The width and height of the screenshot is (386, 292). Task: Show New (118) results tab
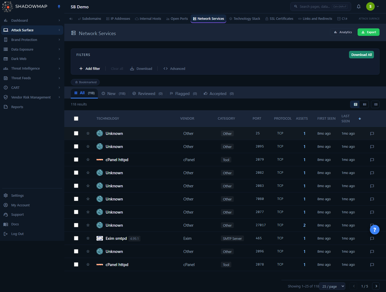coord(113,94)
